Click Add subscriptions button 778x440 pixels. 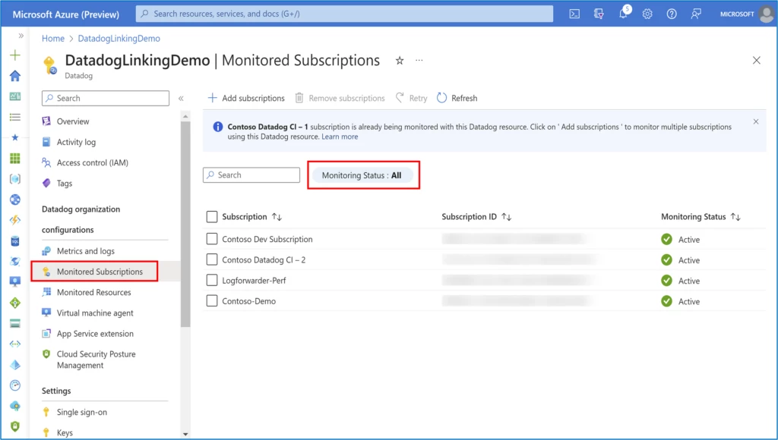246,98
